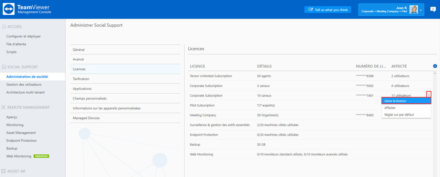Choose Affecter in the context menu
440x177 pixels.
pos(406,108)
